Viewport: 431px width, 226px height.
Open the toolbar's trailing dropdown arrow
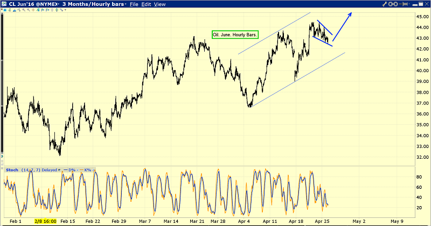[65, 10]
